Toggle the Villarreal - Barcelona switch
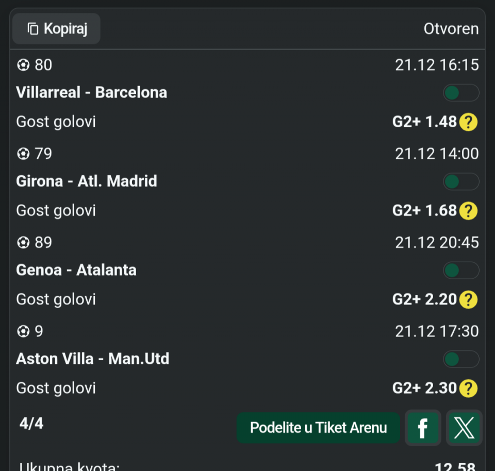The width and height of the screenshot is (495, 471). [x=461, y=93]
